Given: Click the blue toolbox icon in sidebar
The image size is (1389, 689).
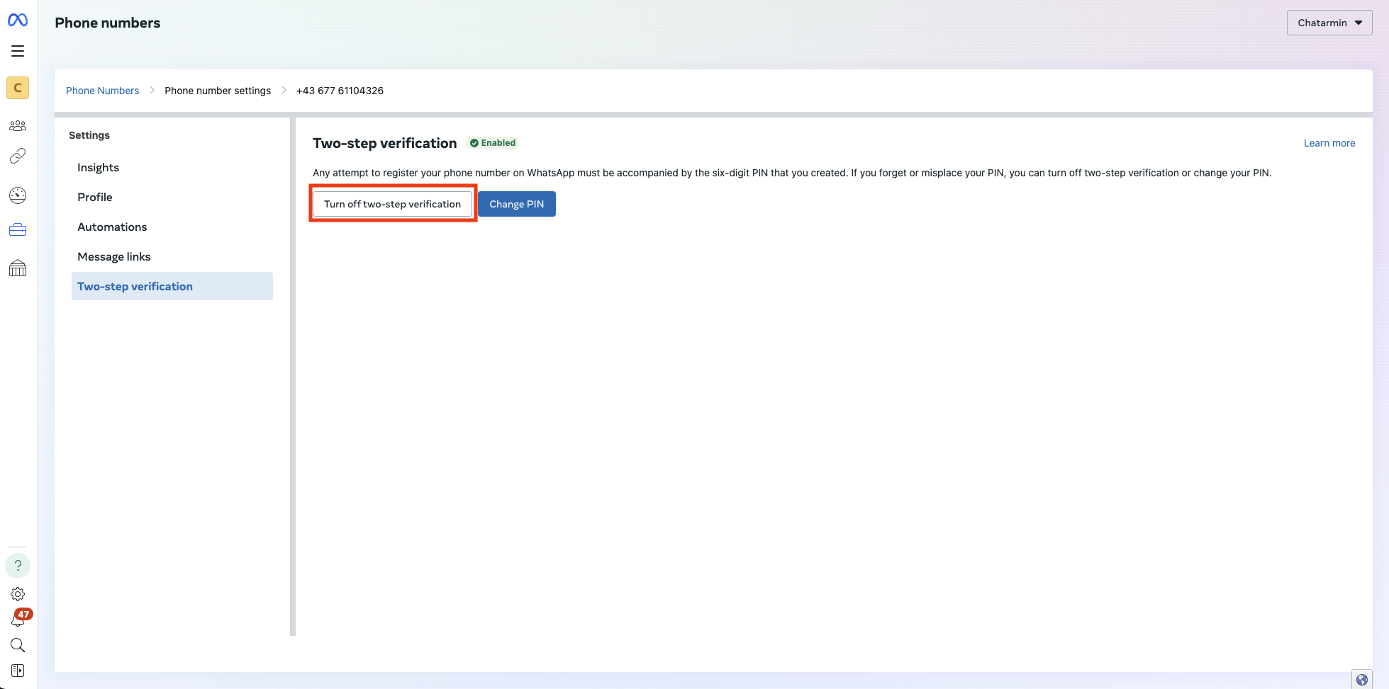Looking at the screenshot, I should click(x=18, y=229).
